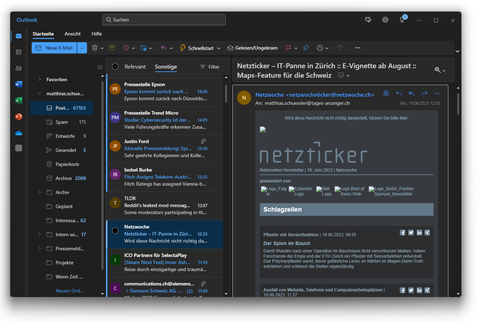Click the reading pane scrollbar

click(x=458, y=104)
